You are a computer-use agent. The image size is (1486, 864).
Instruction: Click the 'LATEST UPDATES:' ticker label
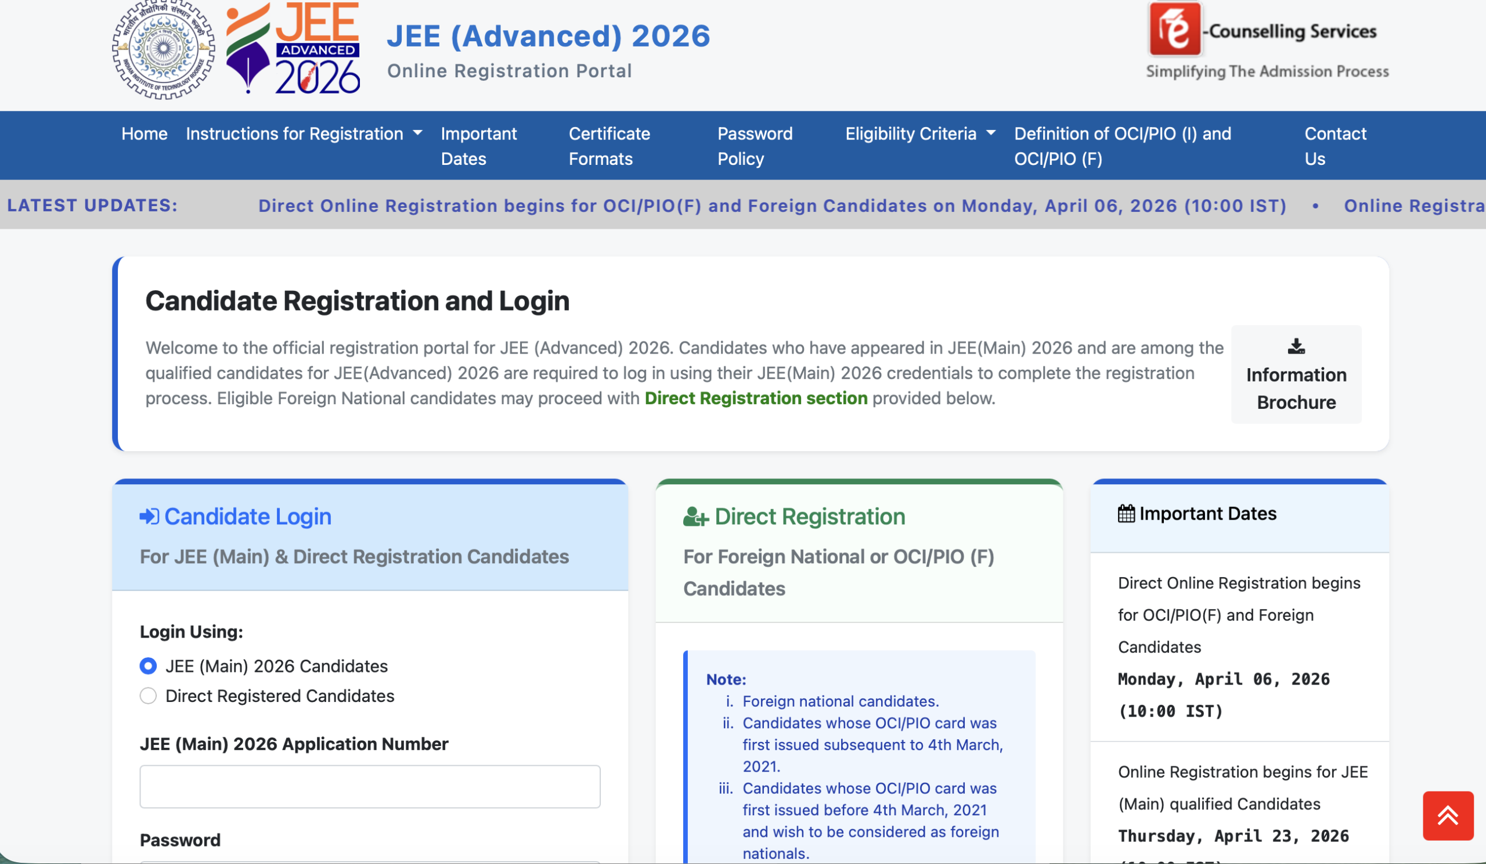[92, 205]
